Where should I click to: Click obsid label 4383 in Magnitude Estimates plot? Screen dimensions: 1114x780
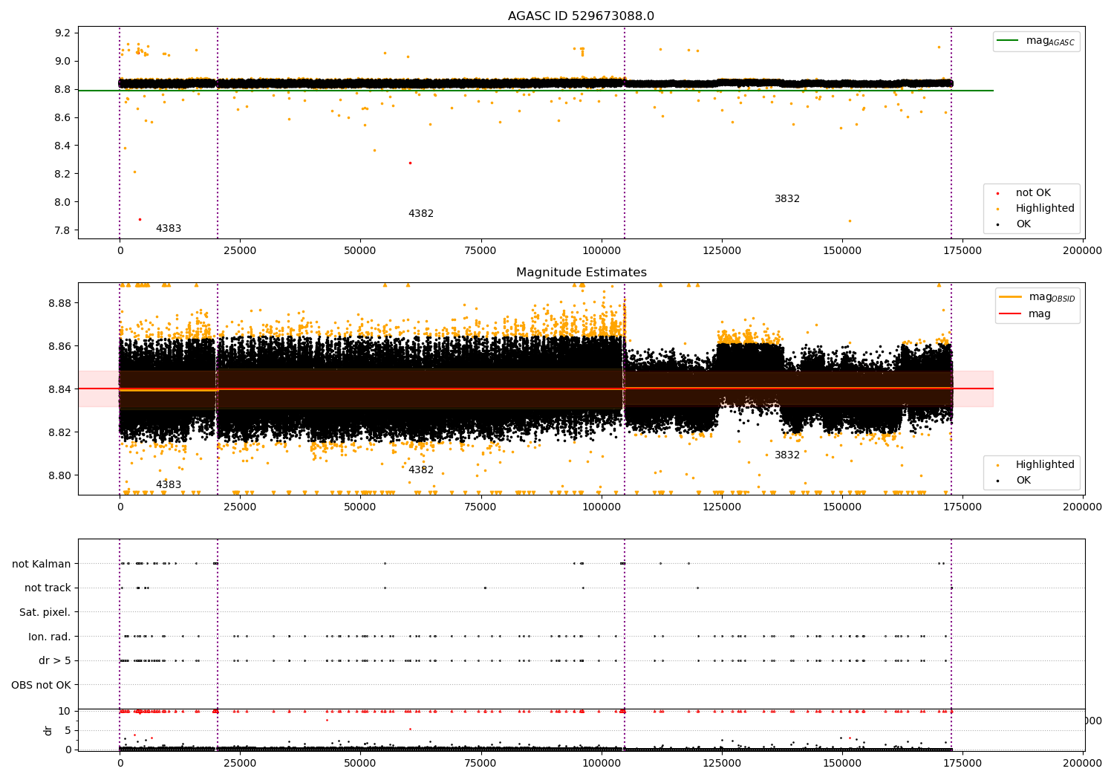click(x=169, y=485)
